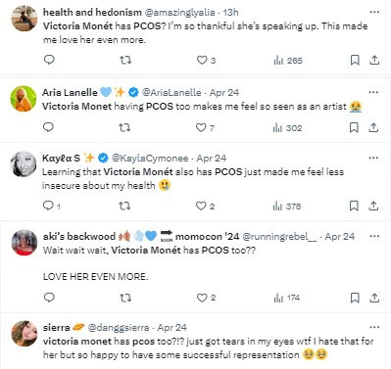Bookmark the health and hedonism tweet
This screenshot has height=369, width=391.
coord(355,60)
